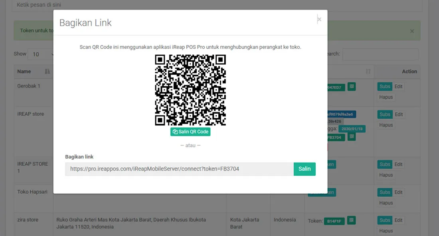Select the Toko Hapsari name cell
Screen dimensions: 439x236
[x=34, y=198]
